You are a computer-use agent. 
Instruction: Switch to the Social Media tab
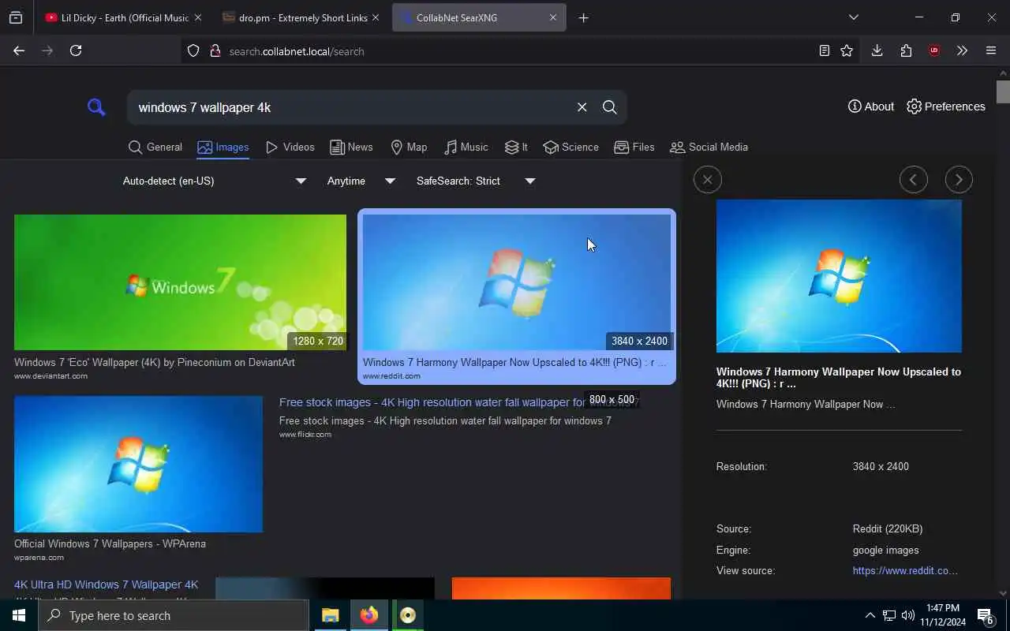pyautogui.click(x=709, y=147)
